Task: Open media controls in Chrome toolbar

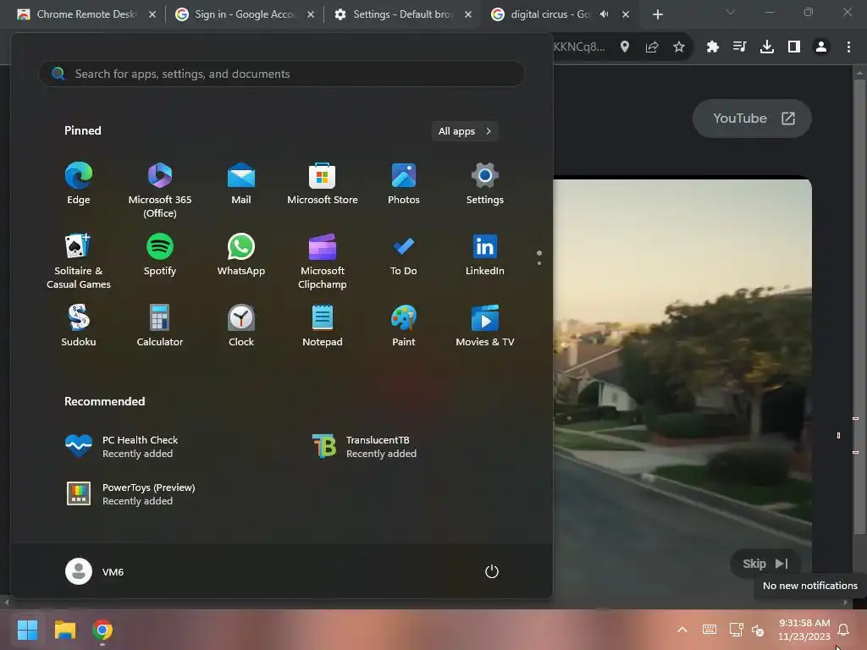Action: pyautogui.click(x=739, y=47)
